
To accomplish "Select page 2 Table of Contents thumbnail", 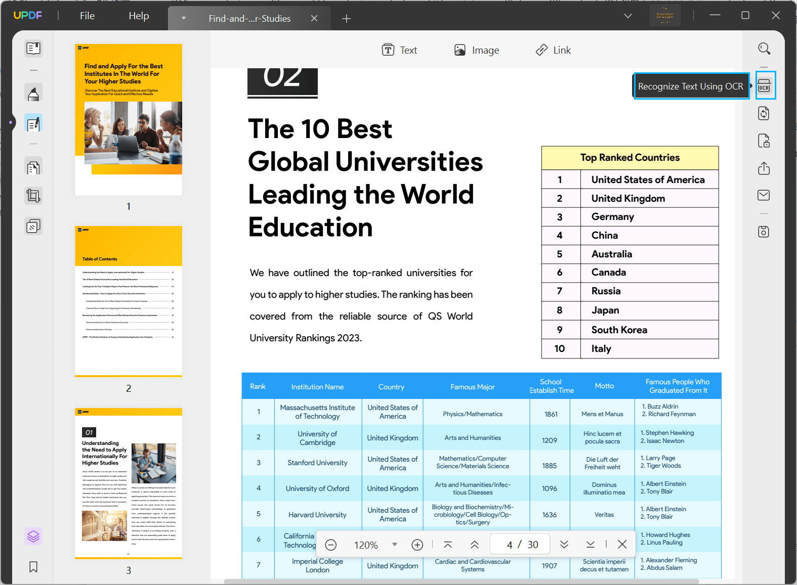I will coord(129,301).
